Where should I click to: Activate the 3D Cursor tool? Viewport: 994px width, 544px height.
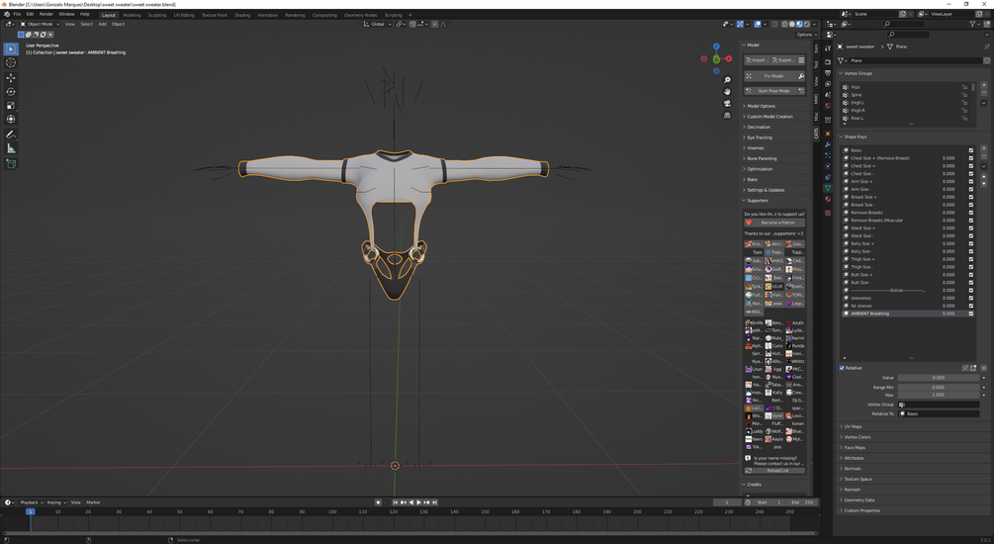tap(11, 62)
